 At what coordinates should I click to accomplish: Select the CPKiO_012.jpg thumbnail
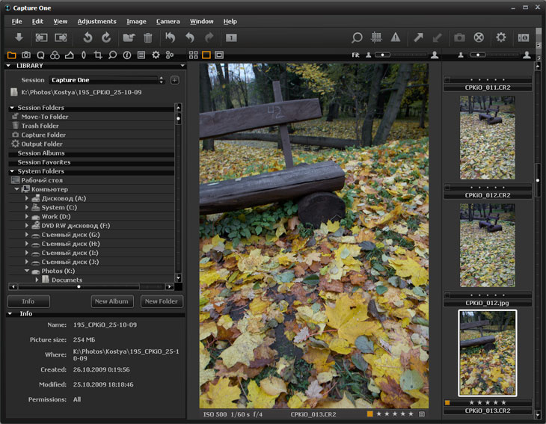pos(487,245)
